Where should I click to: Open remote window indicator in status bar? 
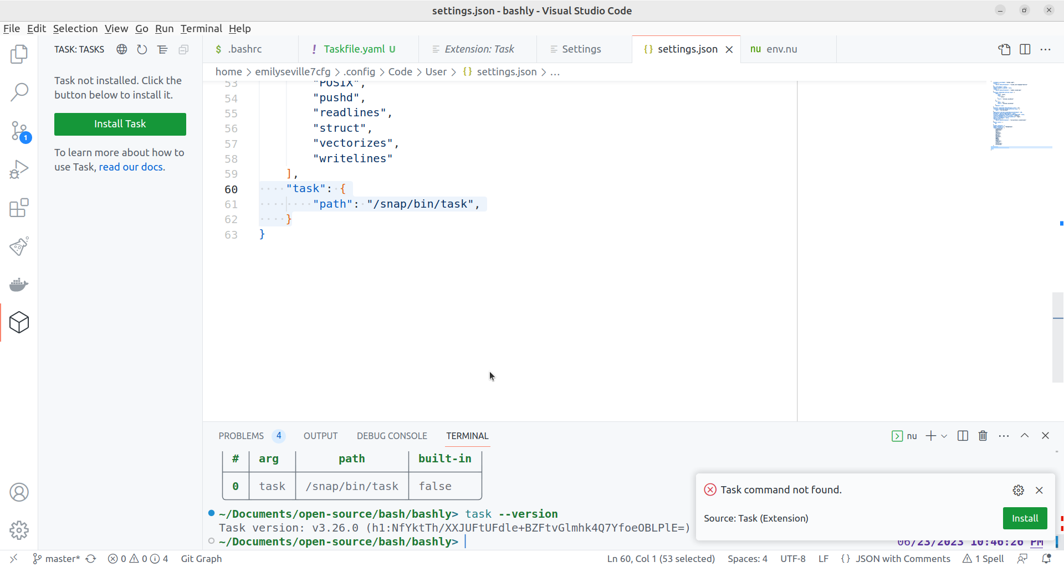[x=14, y=559]
